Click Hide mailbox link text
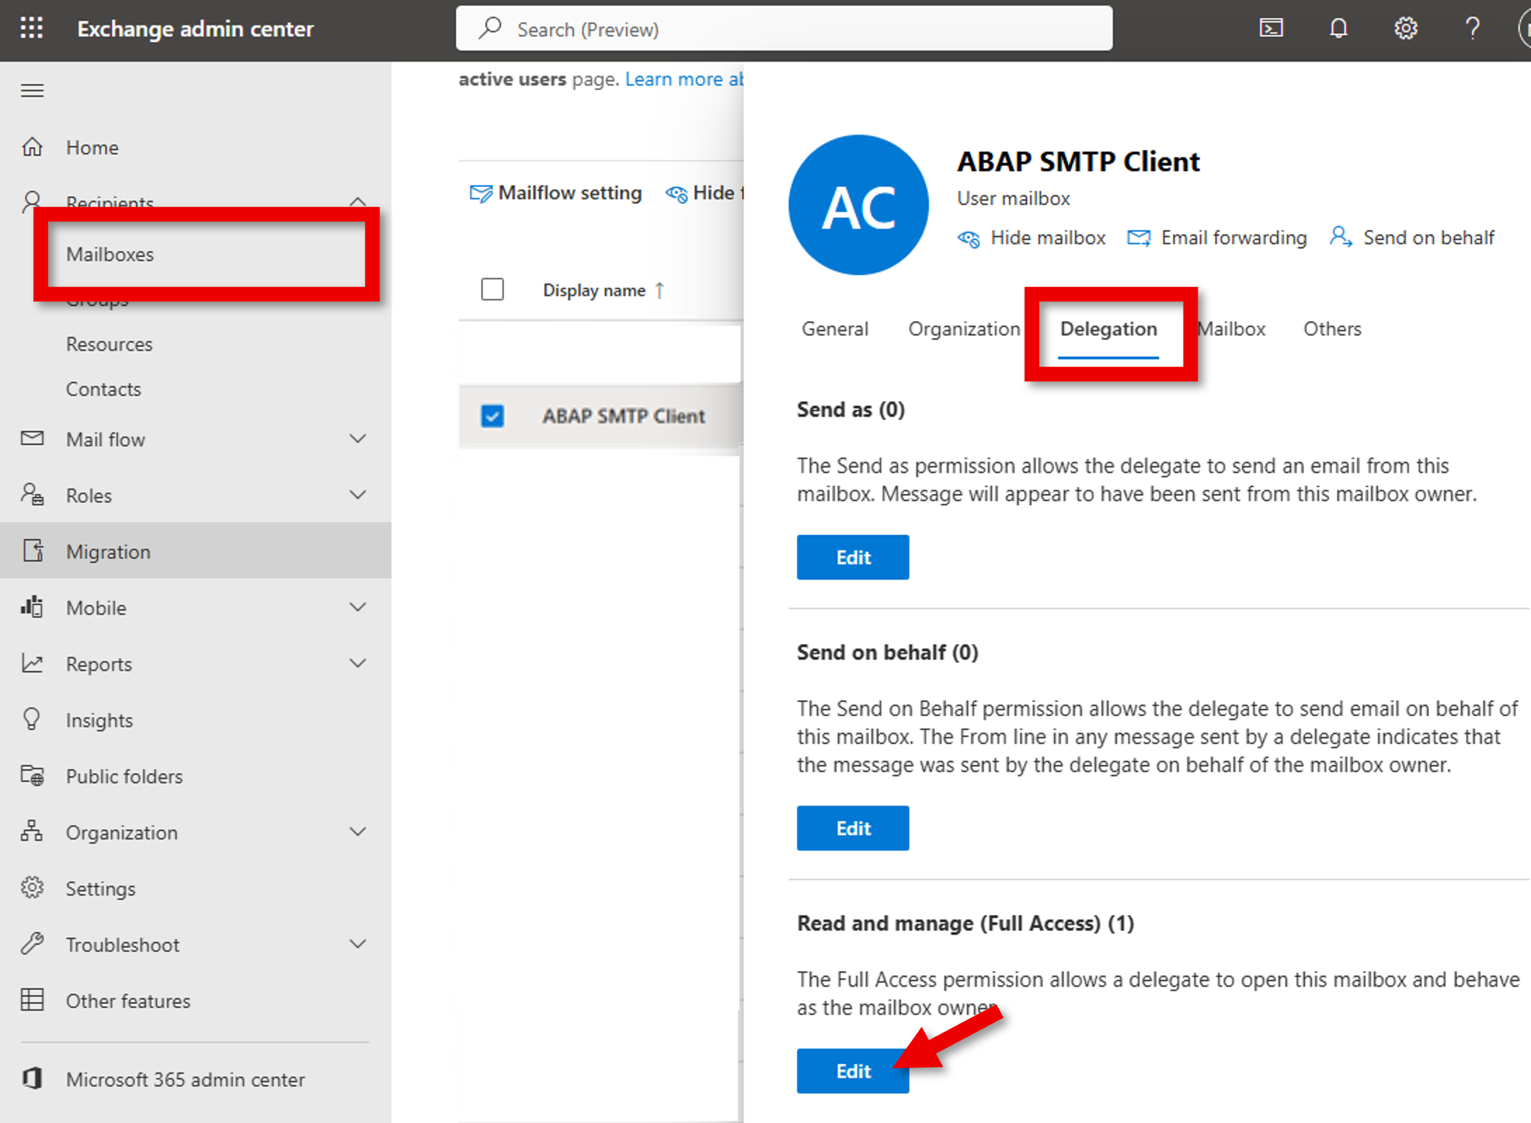This screenshot has height=1123, width=1531. [x=1048, y=237]
